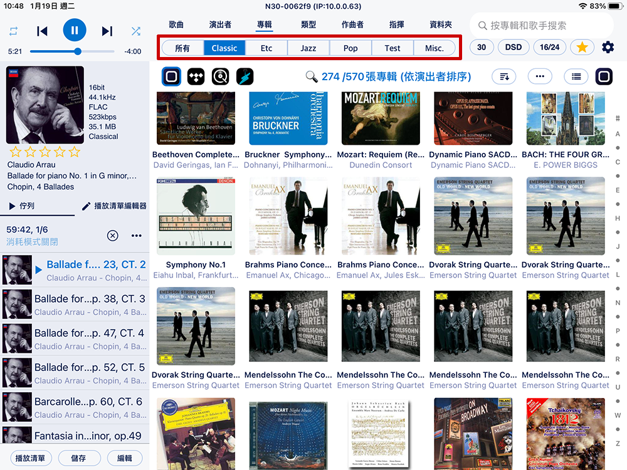Toggle the repeat playback icon
The width and height of the screenshot is (627, 470).
tap(14, 31)
